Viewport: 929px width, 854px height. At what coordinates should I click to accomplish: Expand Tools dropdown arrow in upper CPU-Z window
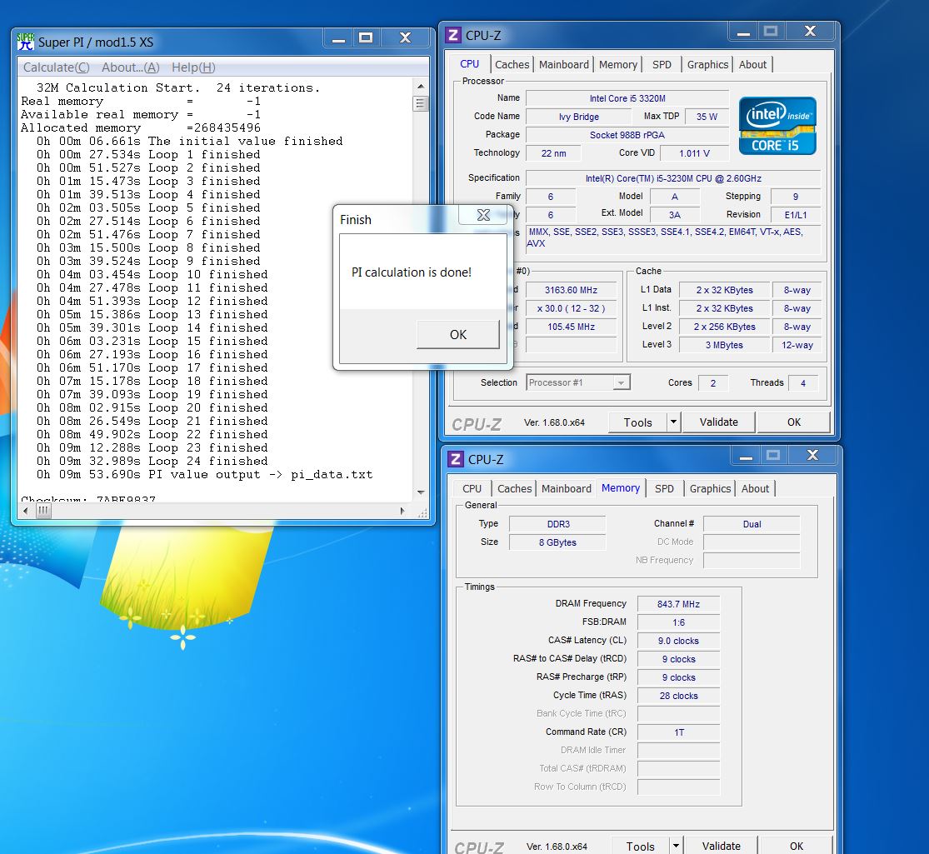pyautogui.click(x=674, y=422)
